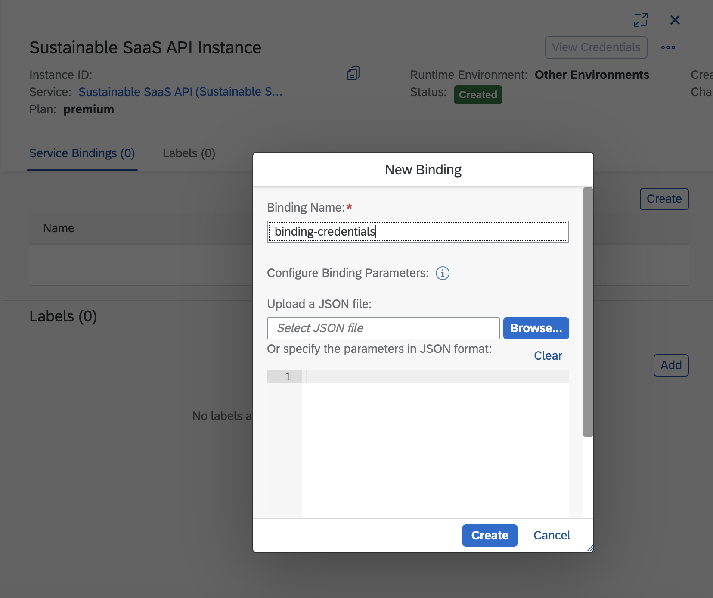
Task: Click line number 1 in editor gutter
Action: [288, 377]
